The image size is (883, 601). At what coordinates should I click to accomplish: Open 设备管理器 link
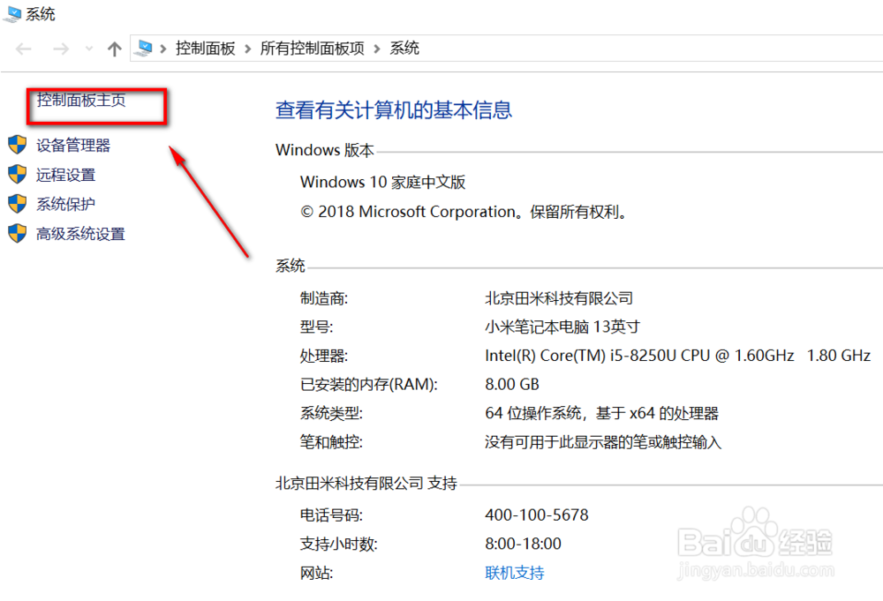(73, 146)
